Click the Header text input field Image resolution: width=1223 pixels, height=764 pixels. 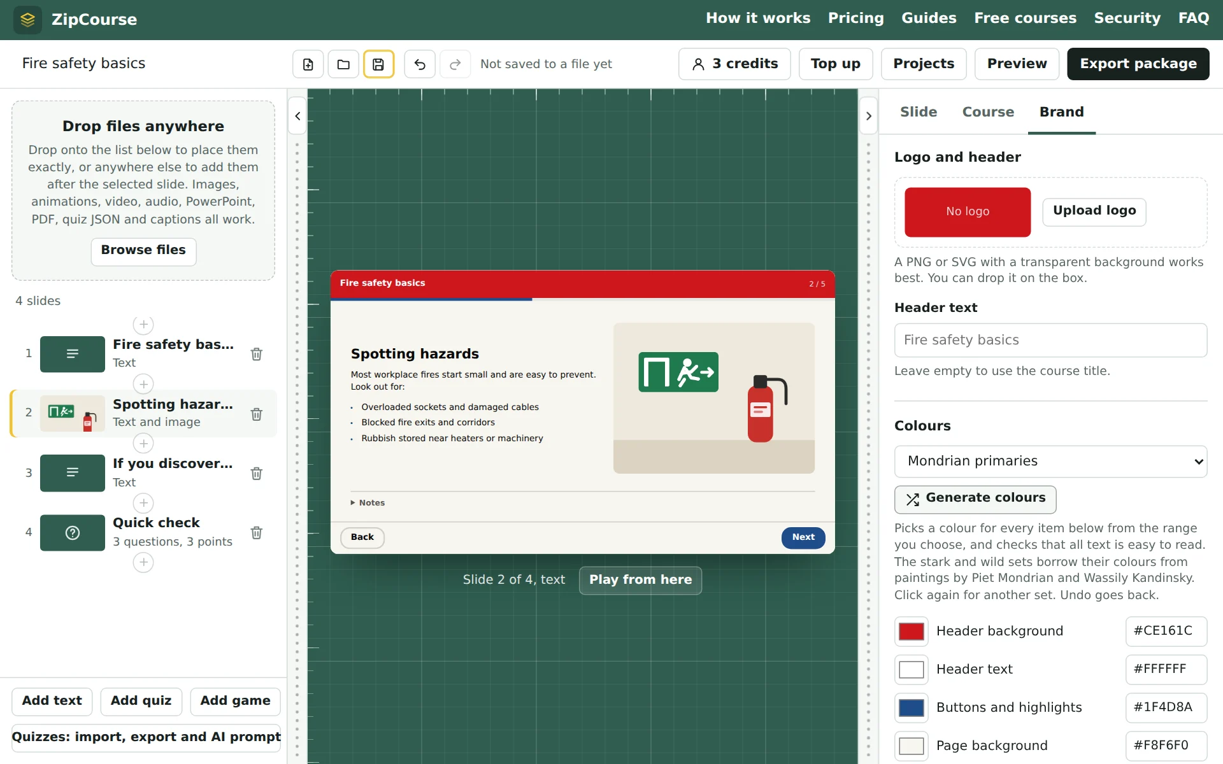(1050, 341)
